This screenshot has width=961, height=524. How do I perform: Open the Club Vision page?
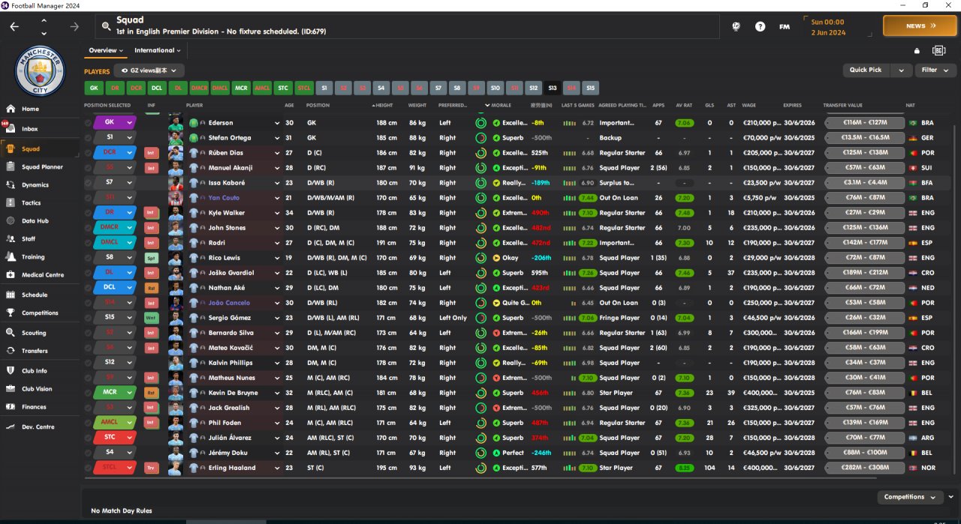(x=37, y=388)
